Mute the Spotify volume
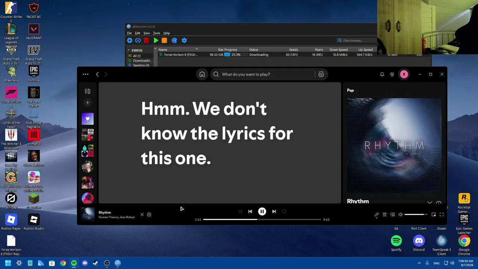This screenshot has height=269, width=478. 400,214
